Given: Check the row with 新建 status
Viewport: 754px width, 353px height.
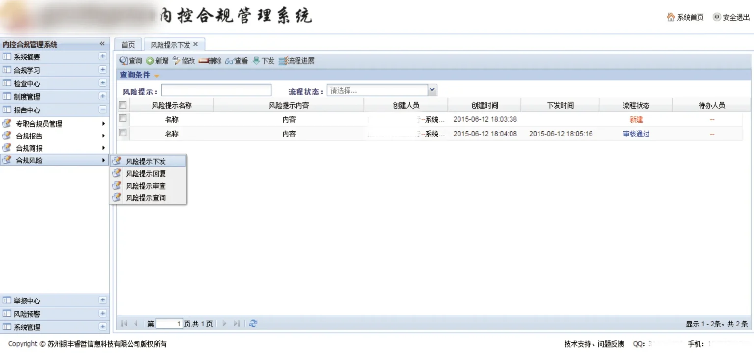Looking at the screenshot, I should (x=123, y=119).
